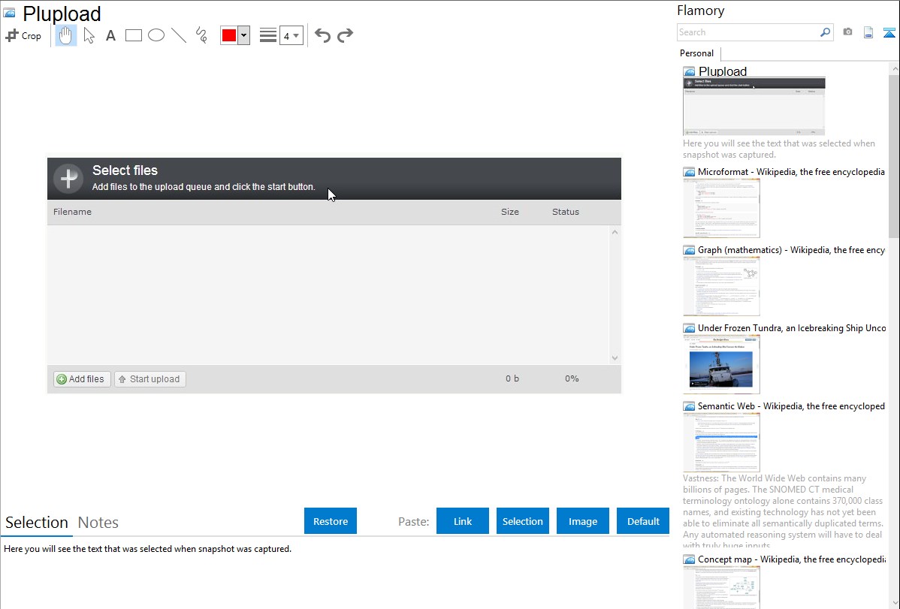Click the Concept map Wikipedia title
The height and width of the screenshot is (609, 900).
pyautogui.click(x=791, y=559)
